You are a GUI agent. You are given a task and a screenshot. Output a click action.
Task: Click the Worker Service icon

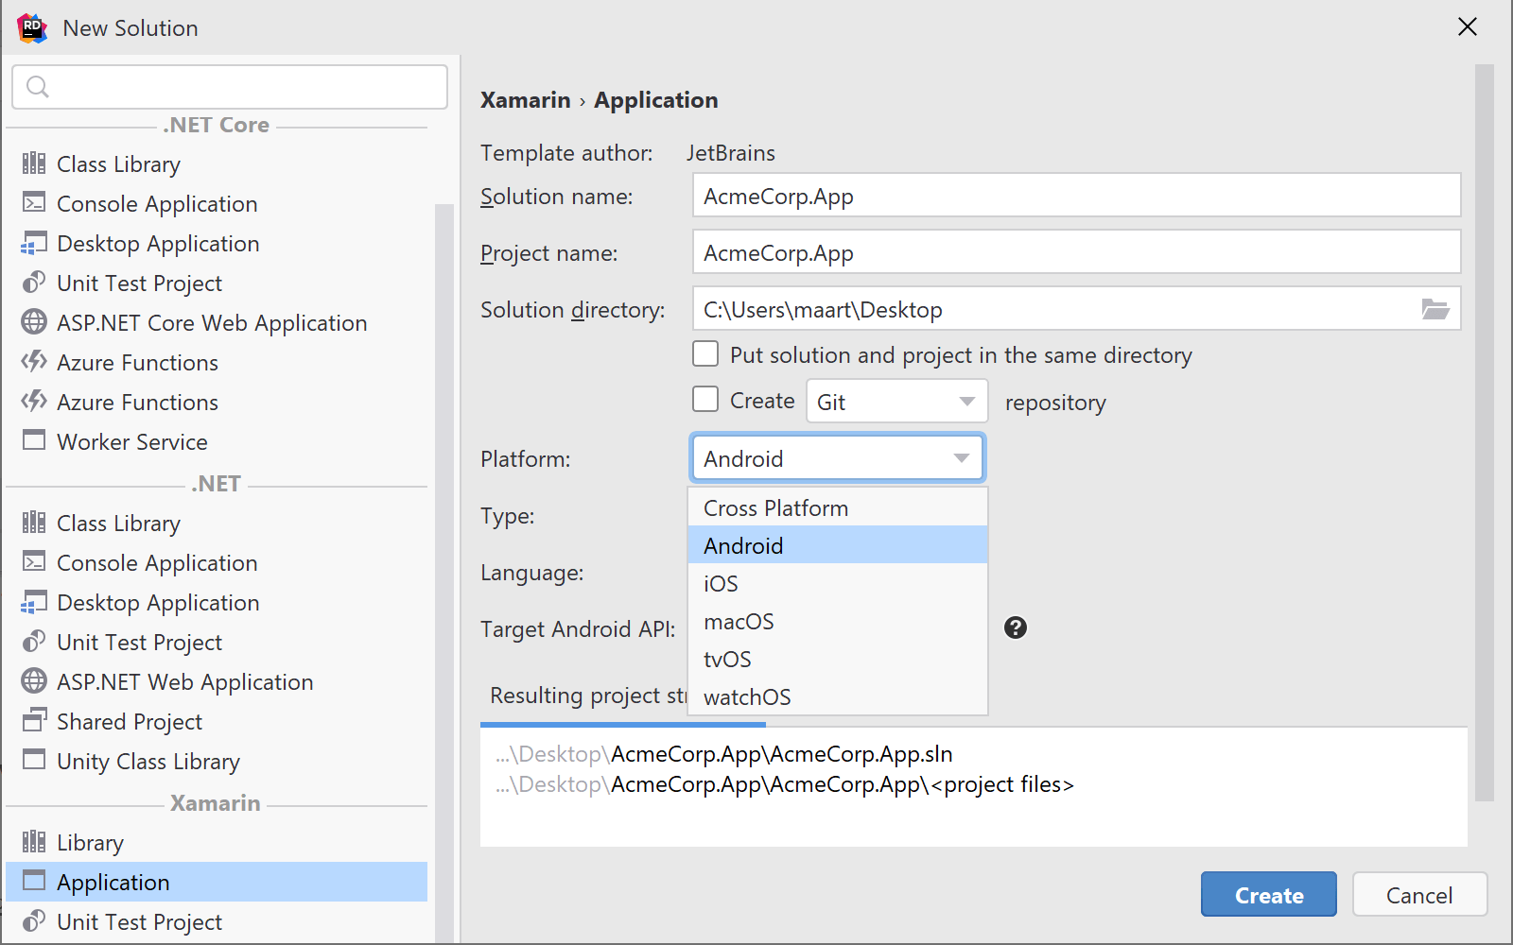(x=34, y=441)
